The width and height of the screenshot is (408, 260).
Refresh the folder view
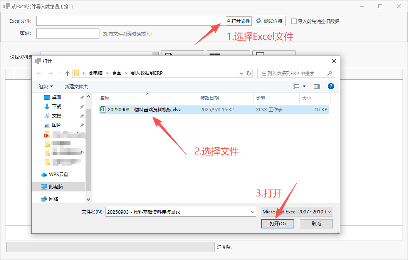249,74
